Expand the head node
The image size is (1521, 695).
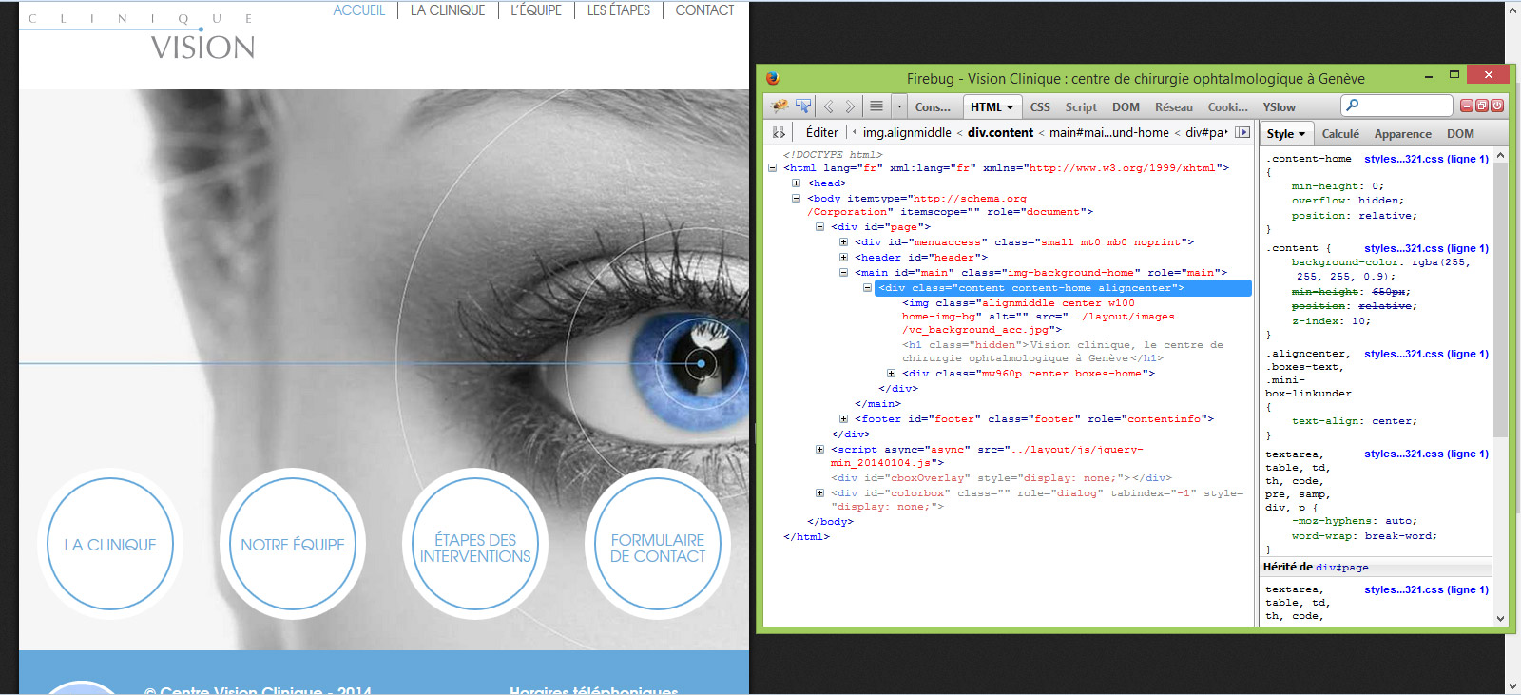click(797, 183)
